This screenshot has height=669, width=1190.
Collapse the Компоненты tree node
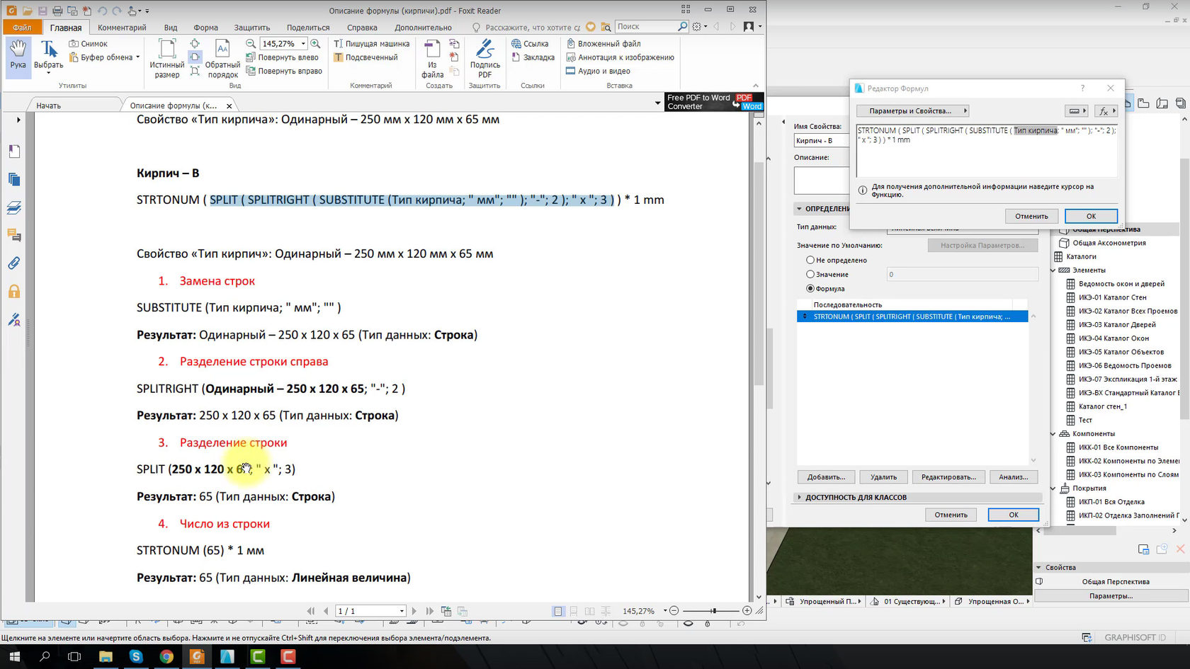1053,434
